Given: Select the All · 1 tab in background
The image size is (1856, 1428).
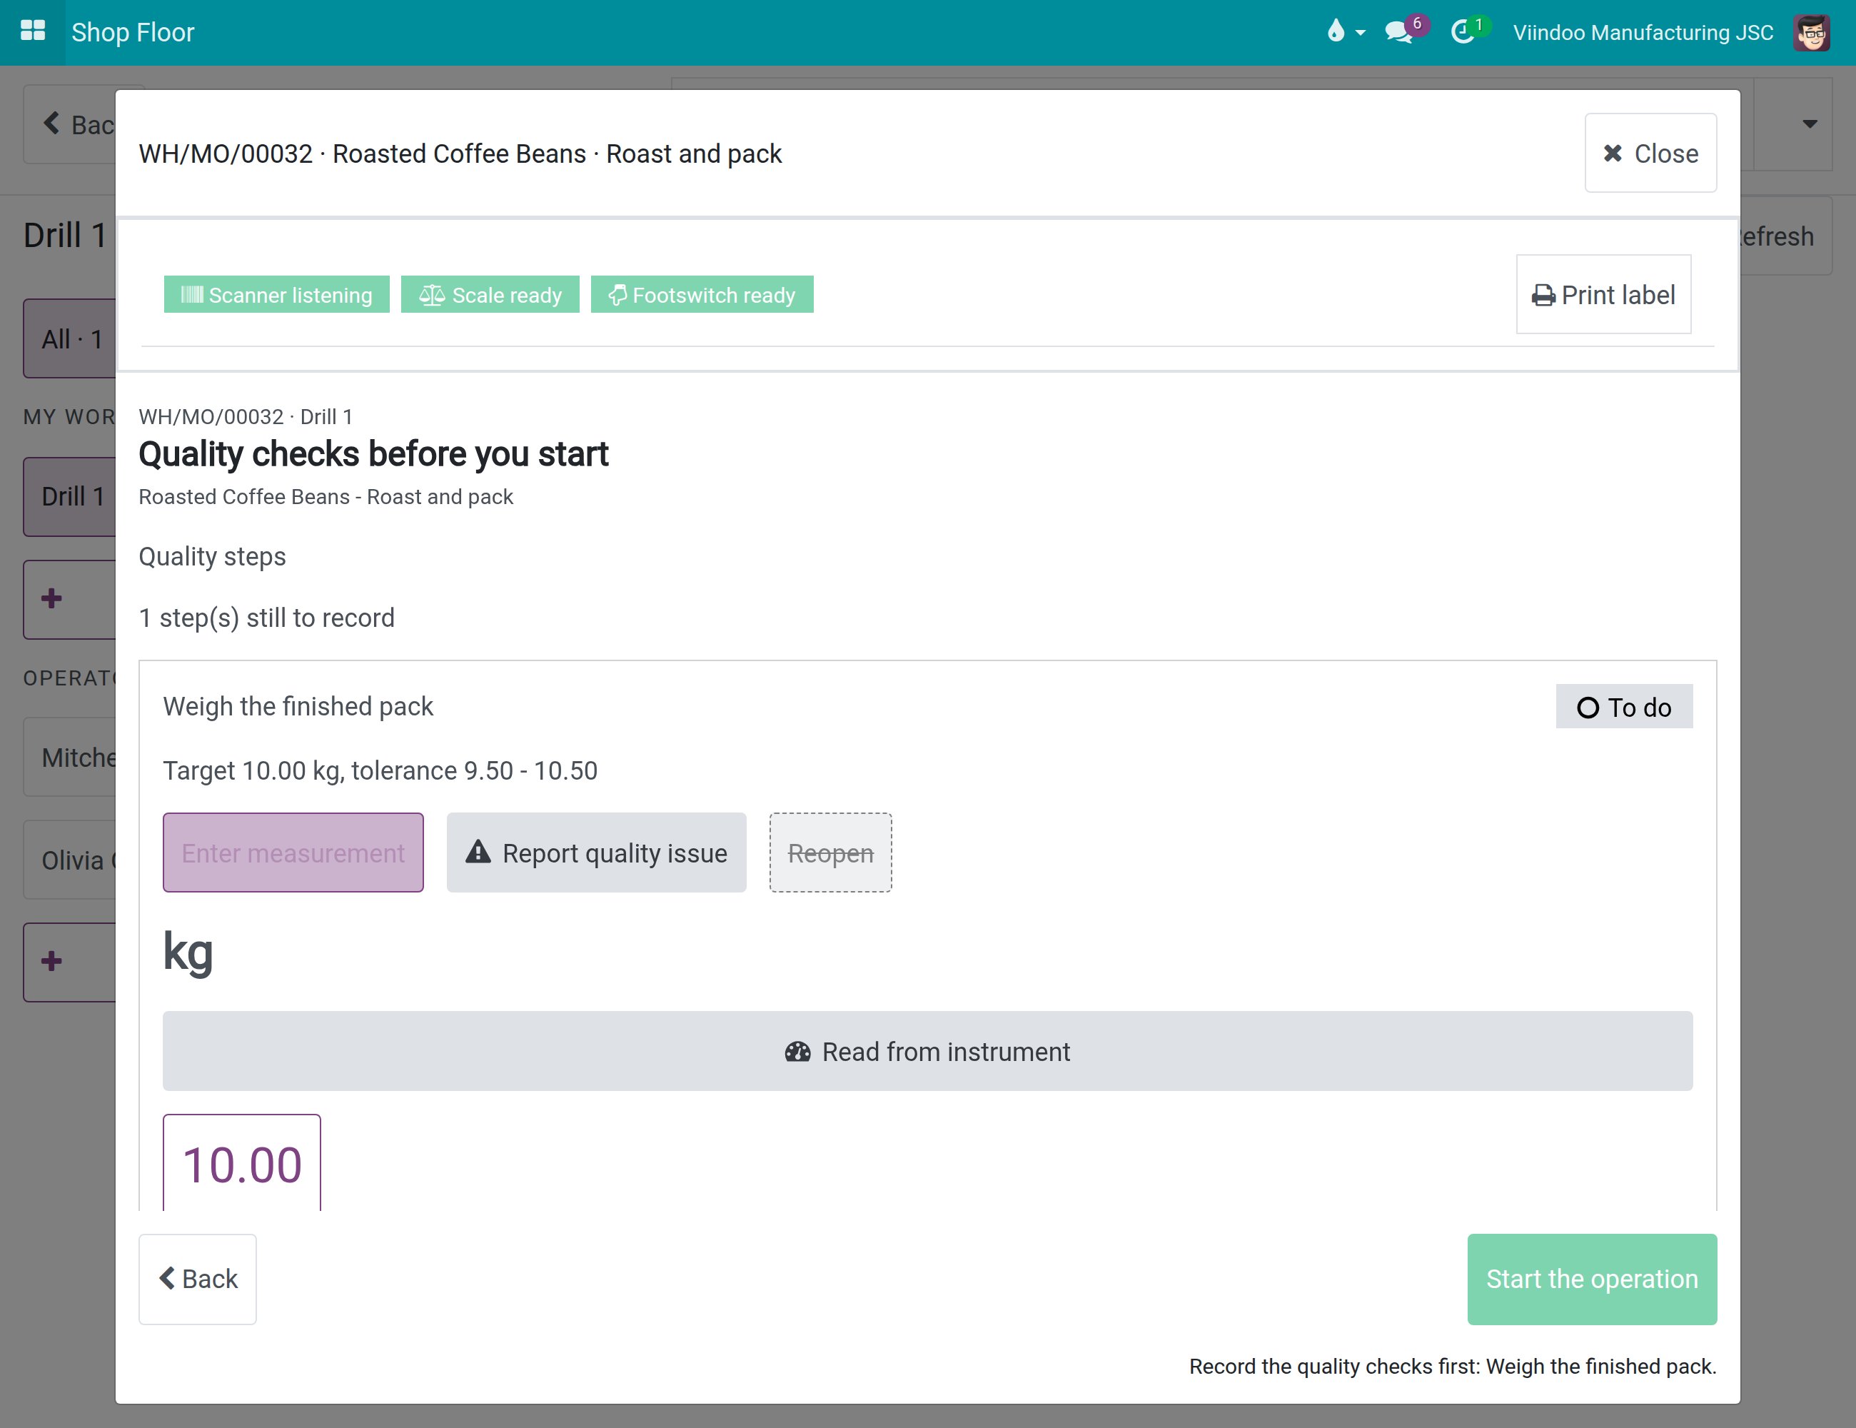Looking at the screenshot, I should tap(70, 338).
